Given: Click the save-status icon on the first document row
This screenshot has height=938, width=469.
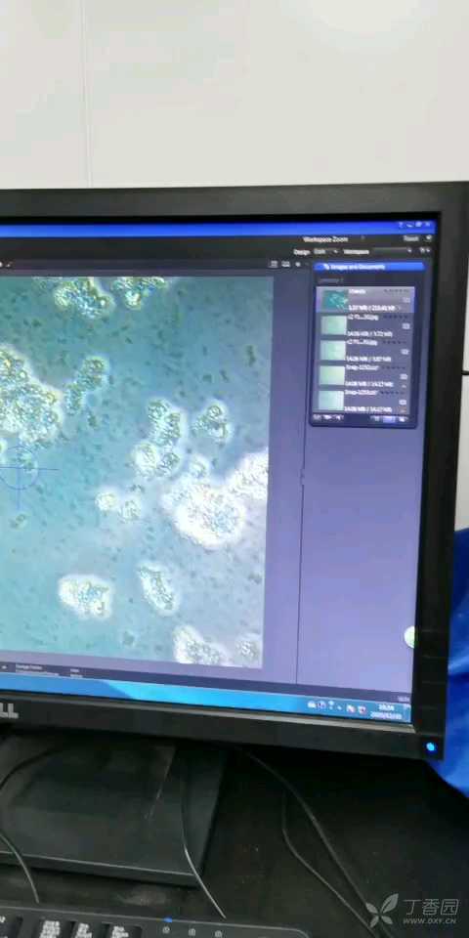Looking at the screenshot, I should 406,300.
